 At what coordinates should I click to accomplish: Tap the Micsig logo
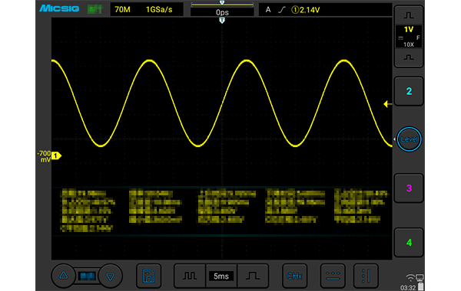tap(59, 8)
